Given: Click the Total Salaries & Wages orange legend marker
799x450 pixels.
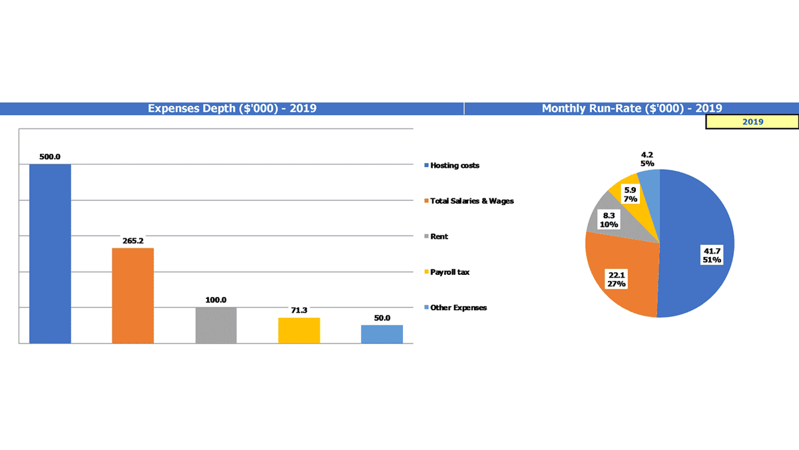Looking at the screenshot, I should (426, 201).
